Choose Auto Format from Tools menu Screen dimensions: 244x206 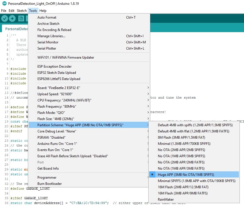pos(89,17)
